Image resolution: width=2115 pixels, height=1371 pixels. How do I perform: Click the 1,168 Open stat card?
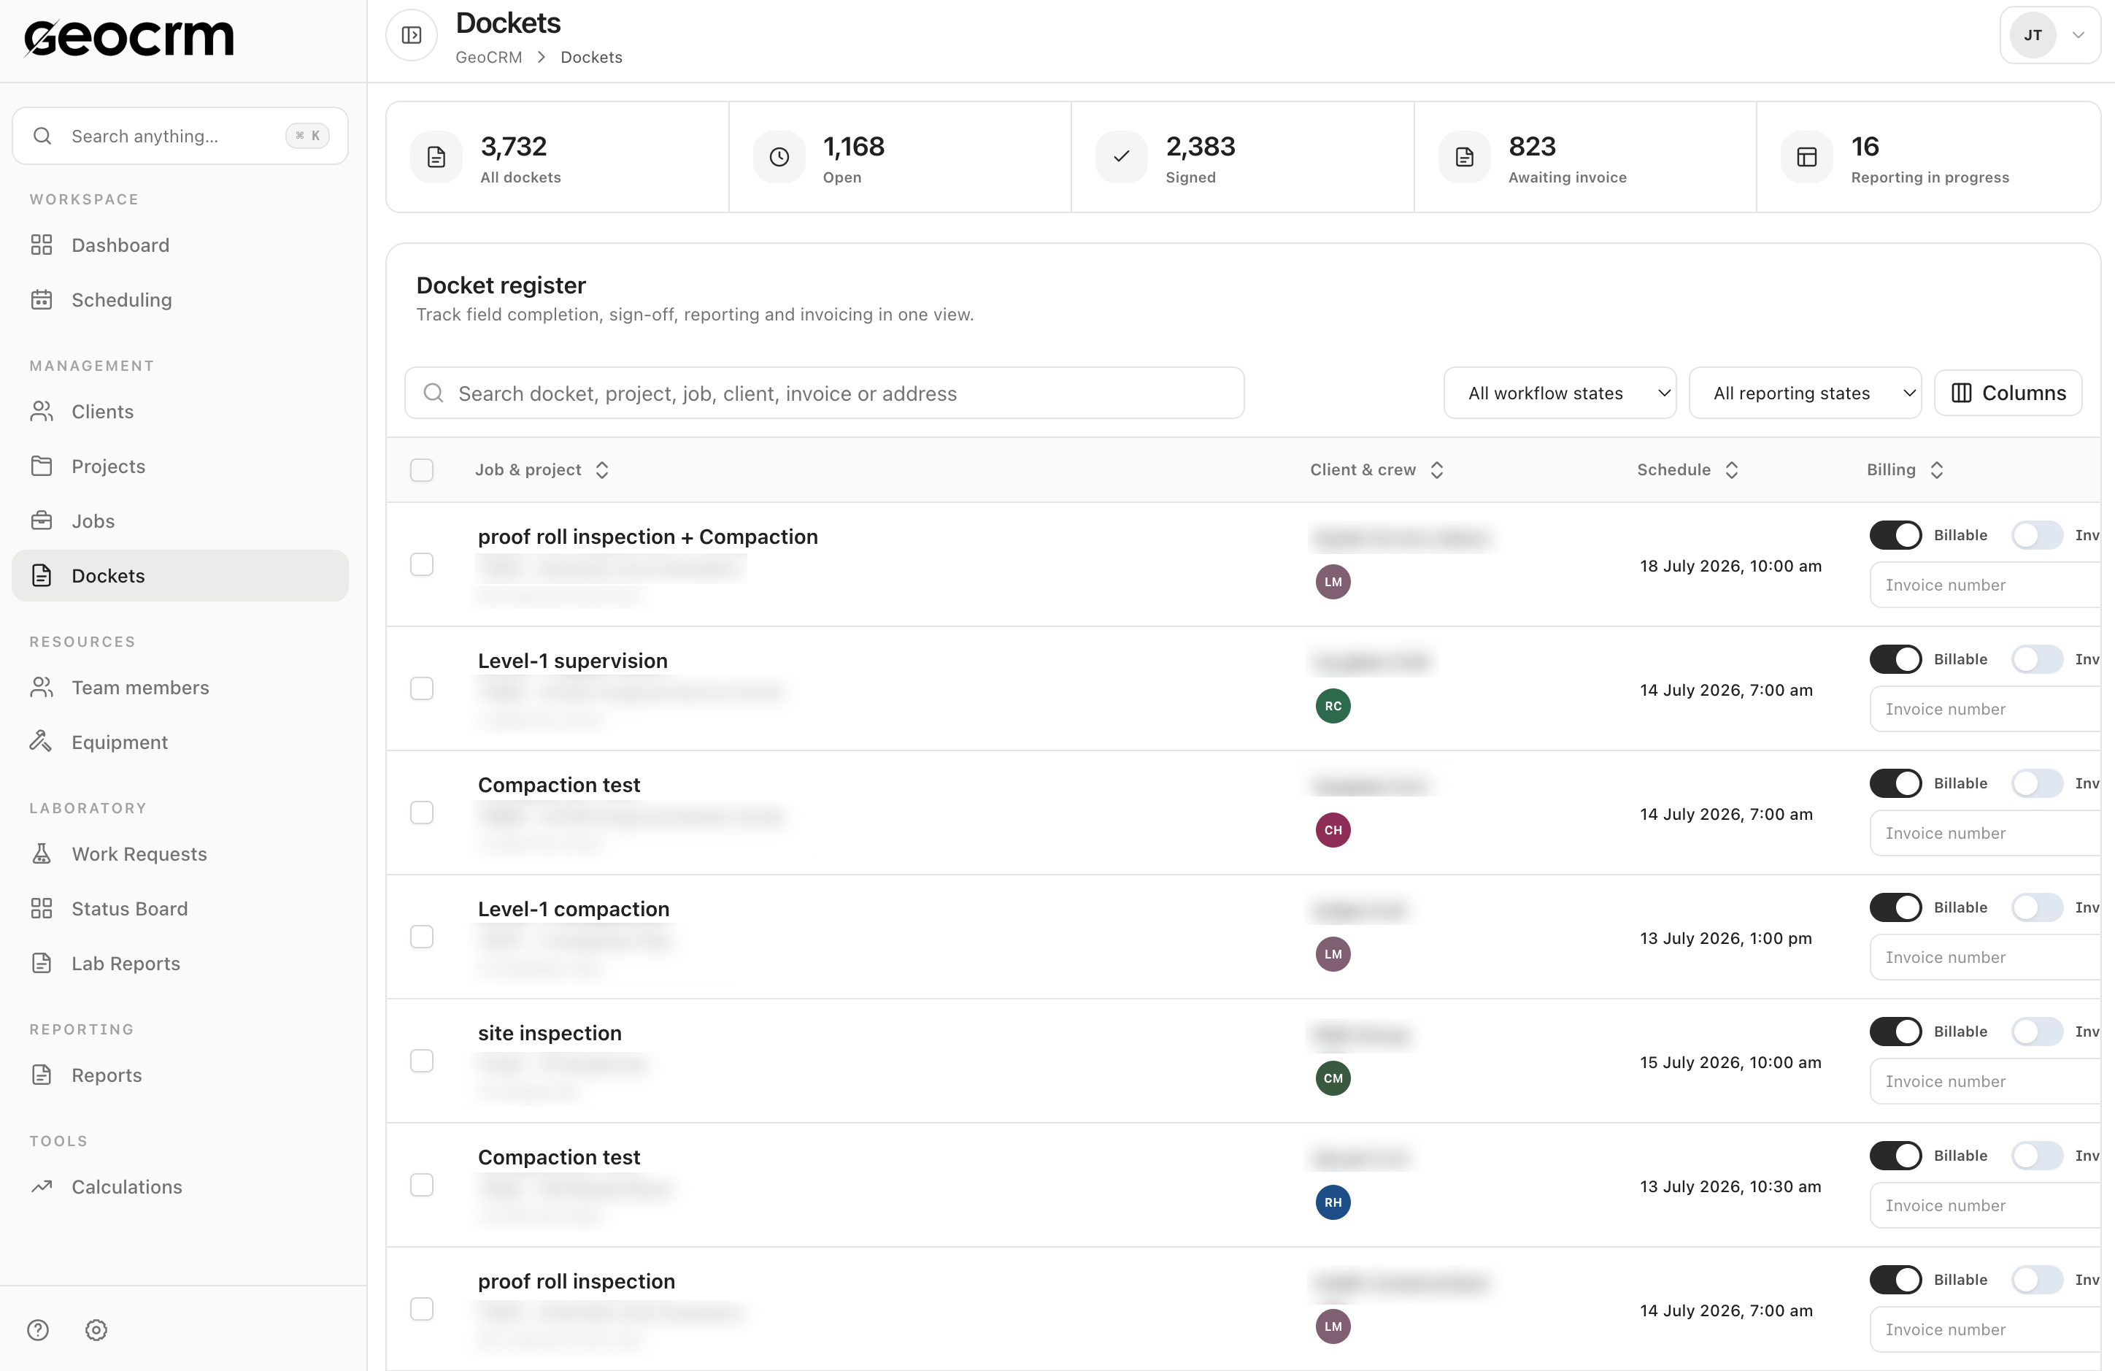click(900, 158)
